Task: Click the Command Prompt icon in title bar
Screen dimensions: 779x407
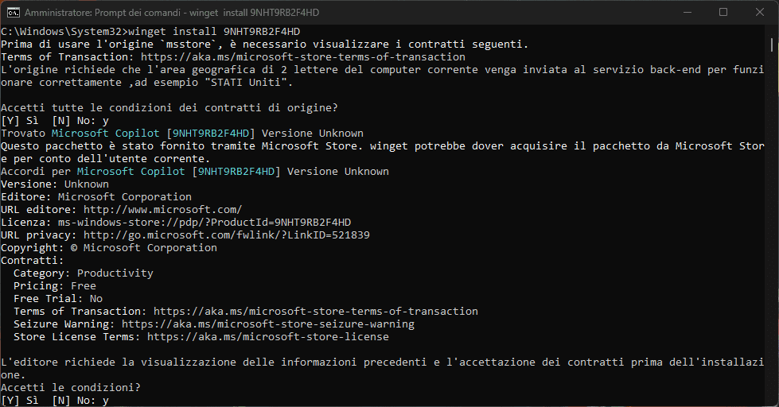Action: [14, 13]
